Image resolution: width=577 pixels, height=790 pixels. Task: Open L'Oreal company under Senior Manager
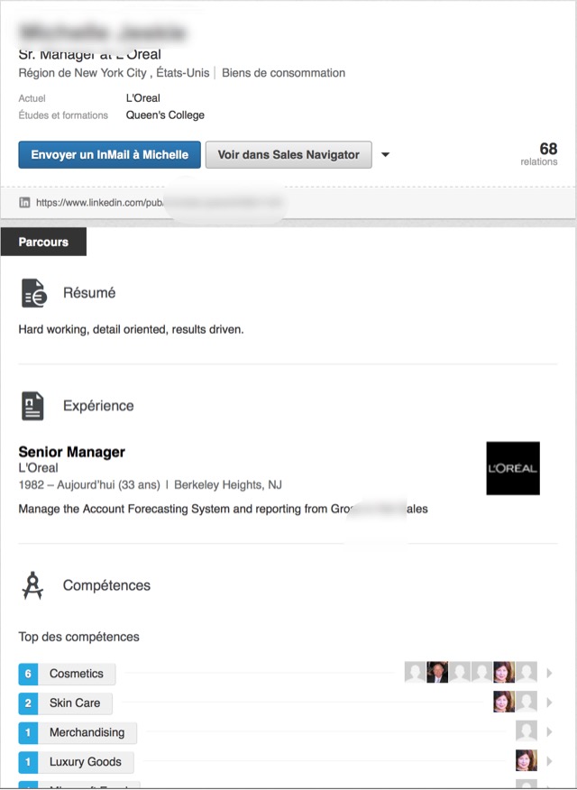tap(38, 467)
